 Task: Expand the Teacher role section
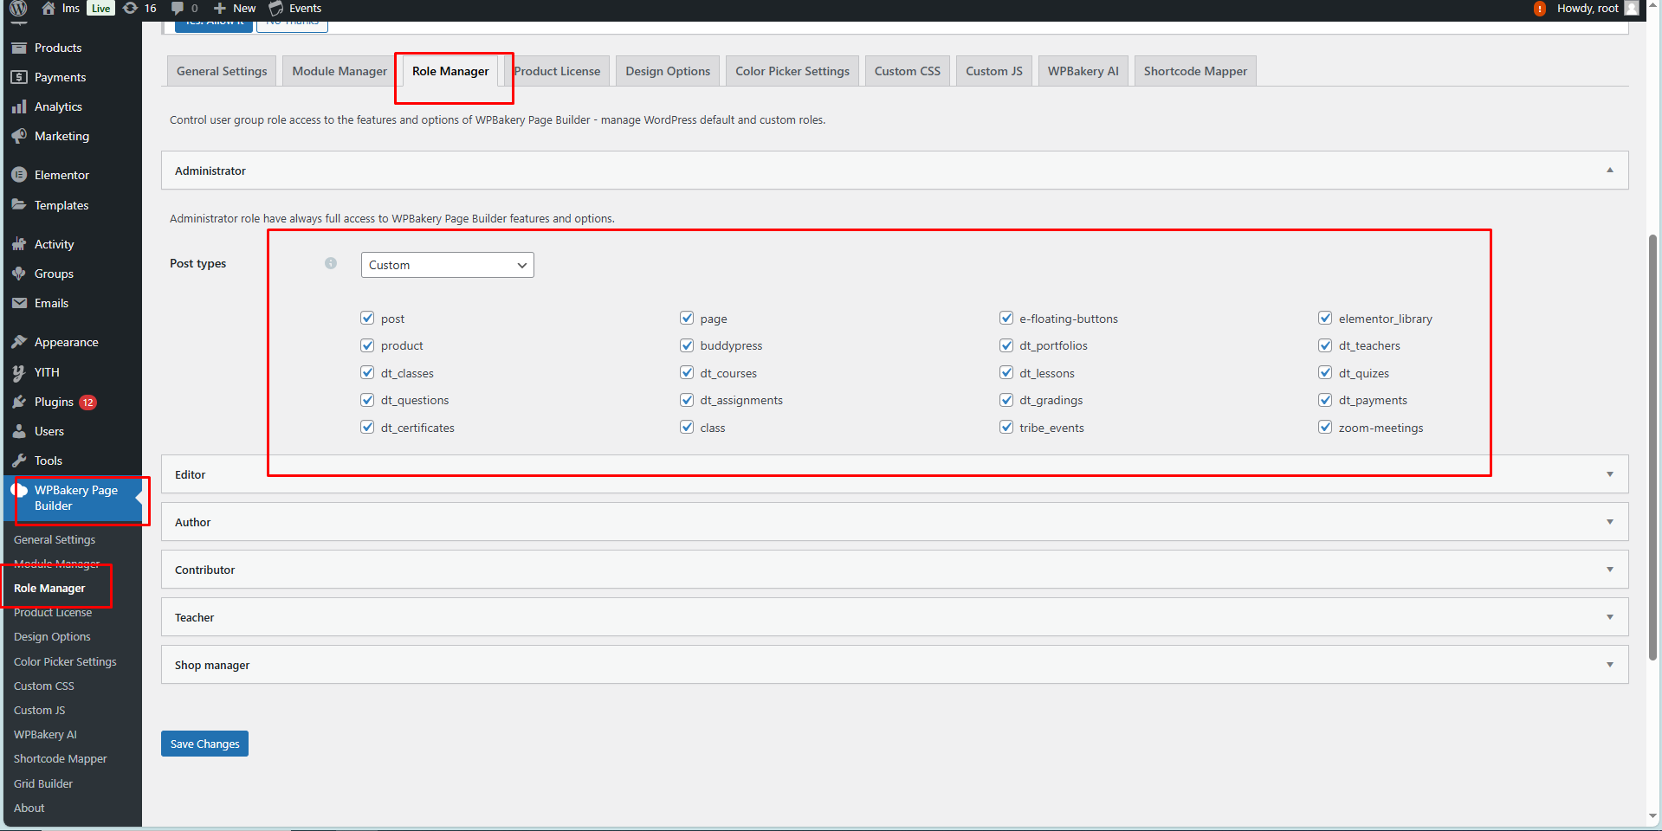tap(895, 617)
